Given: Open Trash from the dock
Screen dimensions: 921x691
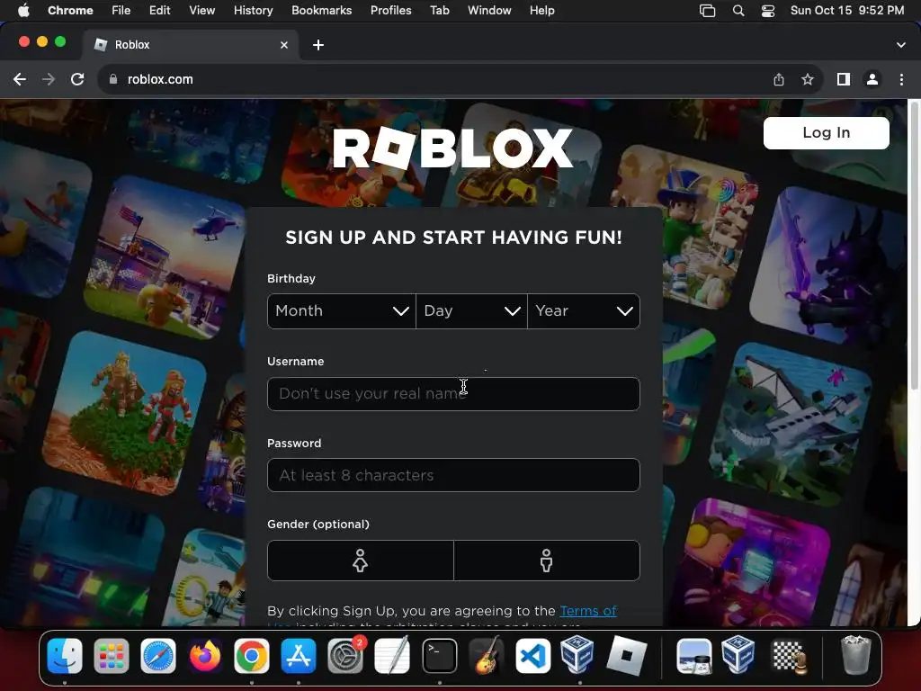Looking at the screenshot, I should click(856, 656).
